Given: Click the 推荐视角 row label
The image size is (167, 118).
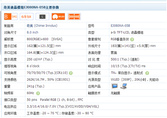Looking at the screenshot, I should pos(10,66).
